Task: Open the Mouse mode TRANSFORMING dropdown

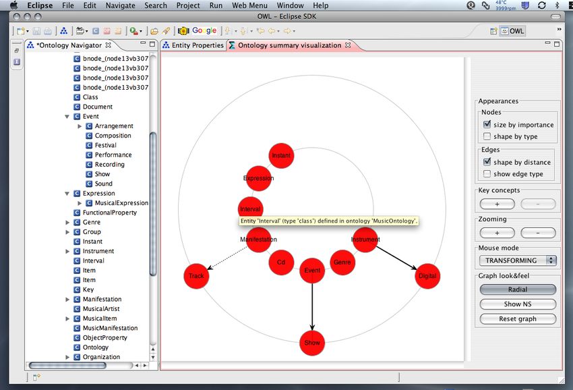Action: [x=518, y=260]
